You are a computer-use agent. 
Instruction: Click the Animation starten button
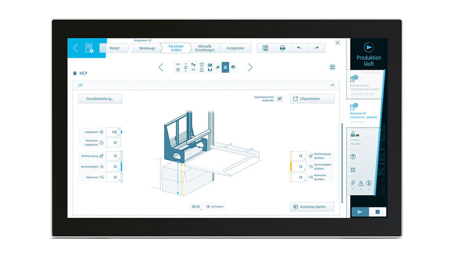[312, 207]
